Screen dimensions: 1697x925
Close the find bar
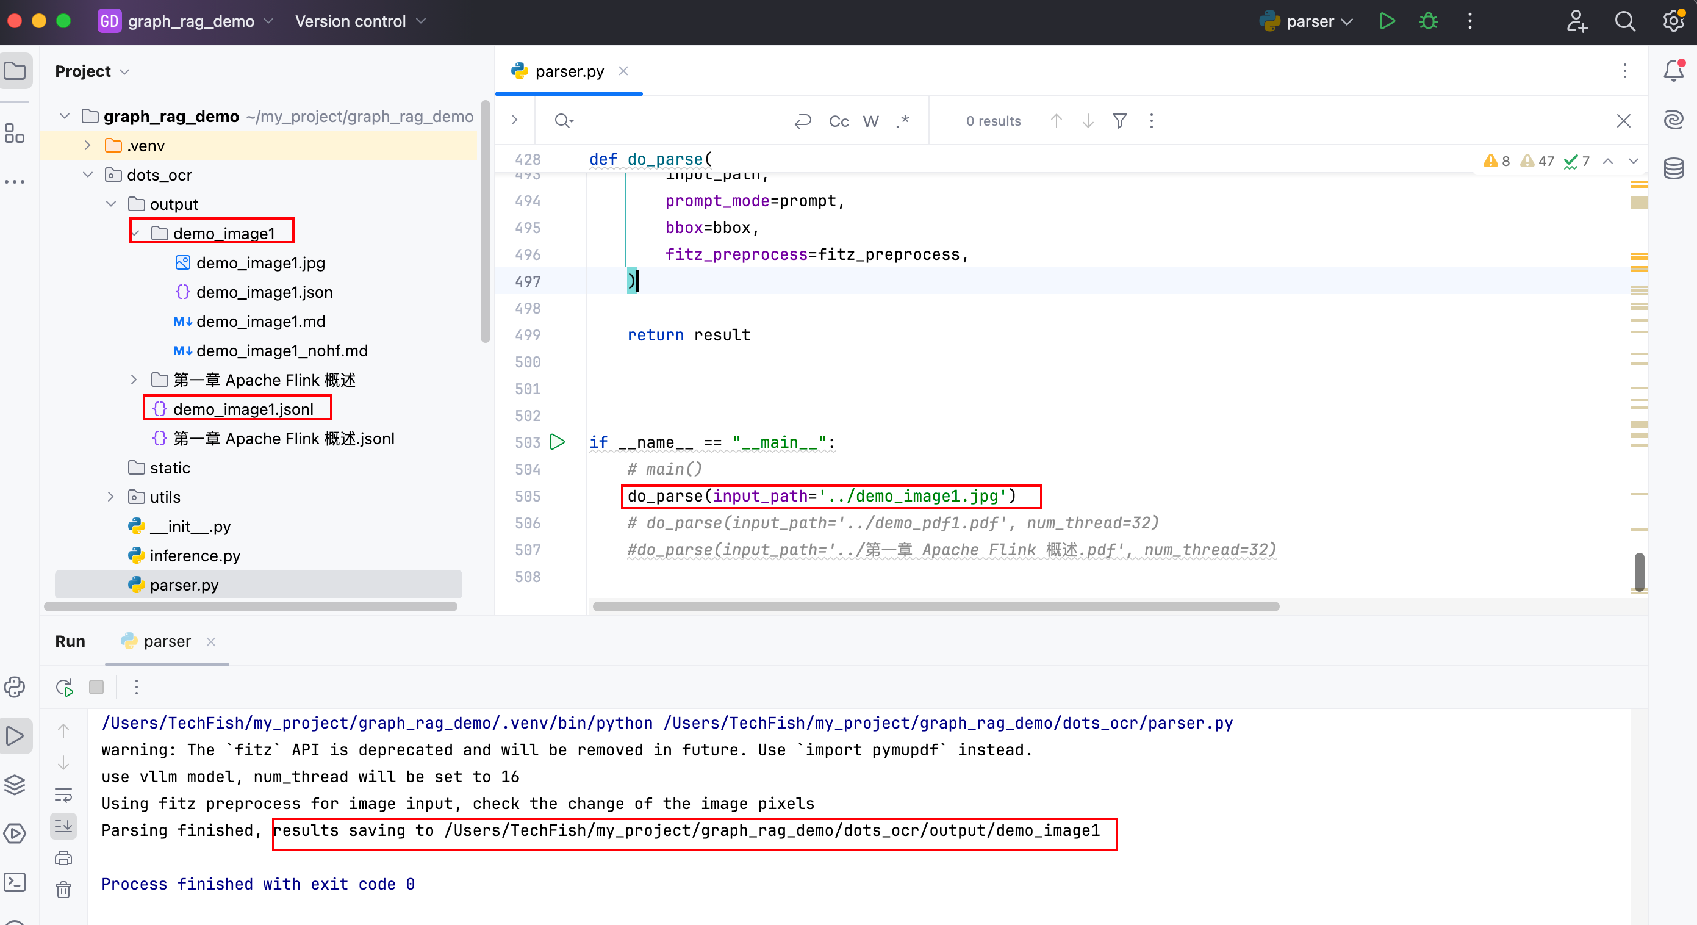[x=1623, y=121]
